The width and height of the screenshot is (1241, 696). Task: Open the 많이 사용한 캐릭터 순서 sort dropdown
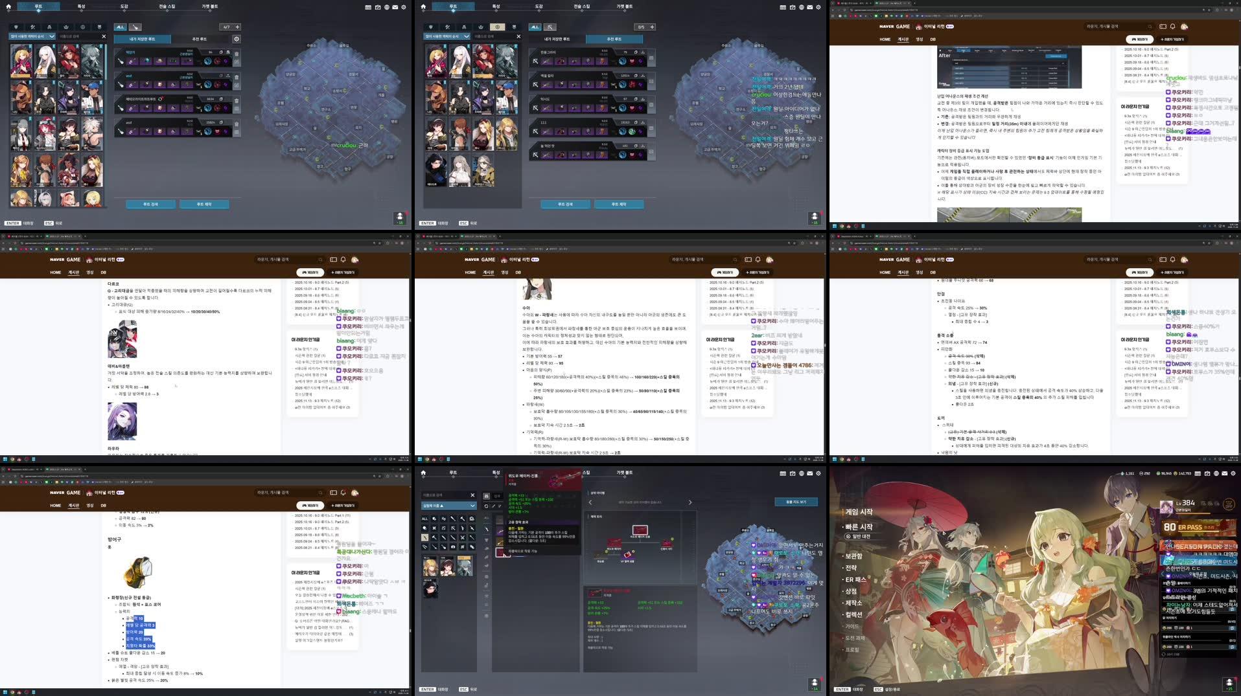click(32, 36)
